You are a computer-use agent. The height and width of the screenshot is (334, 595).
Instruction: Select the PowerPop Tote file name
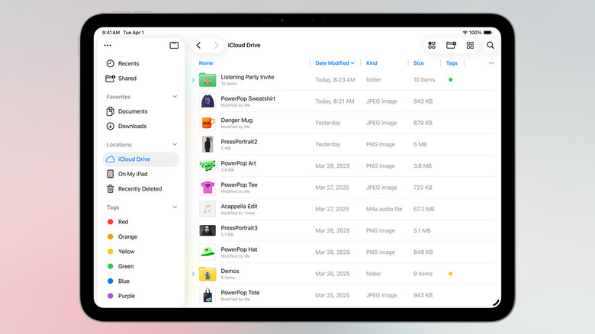[240, 292]
